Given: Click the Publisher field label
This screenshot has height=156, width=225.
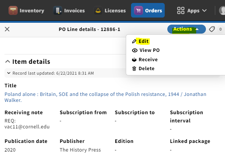Looking at the screenshot, I should pyautogui.click(x=72, y=141).
